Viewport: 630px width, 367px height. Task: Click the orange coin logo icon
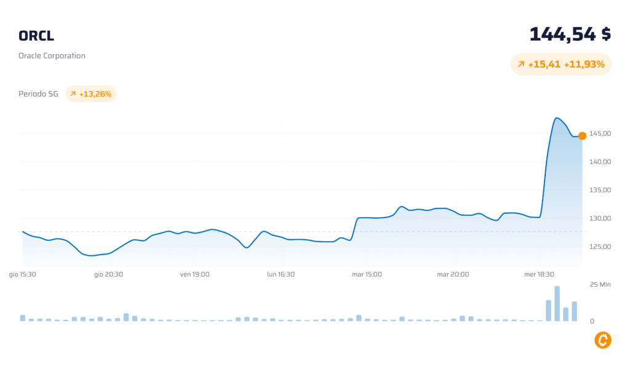pos(603,340)
